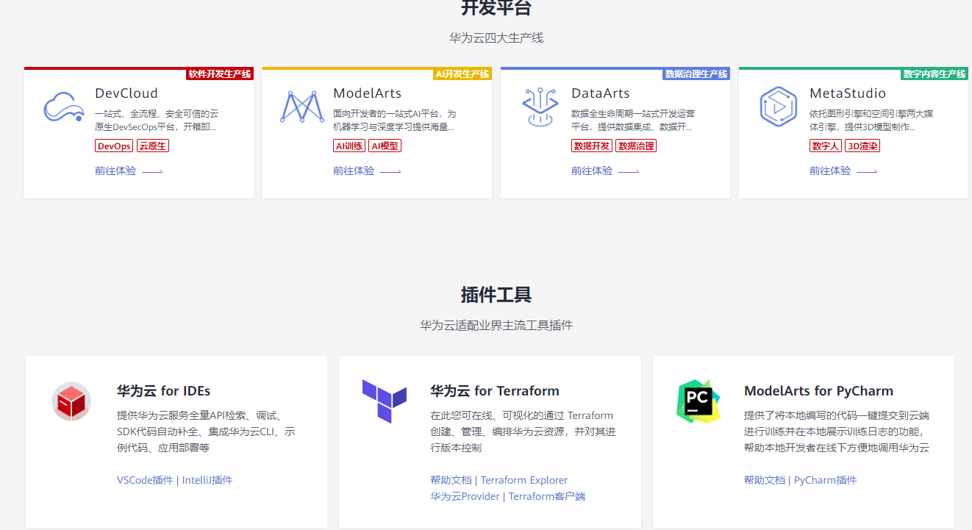Click the 数据治理 tag on DataArts
This screenshot has width=972, height=530.
(636, 146)
